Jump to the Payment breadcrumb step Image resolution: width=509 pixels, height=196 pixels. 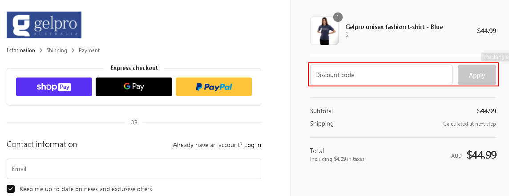pyautogui.click(x=89, y=50)
